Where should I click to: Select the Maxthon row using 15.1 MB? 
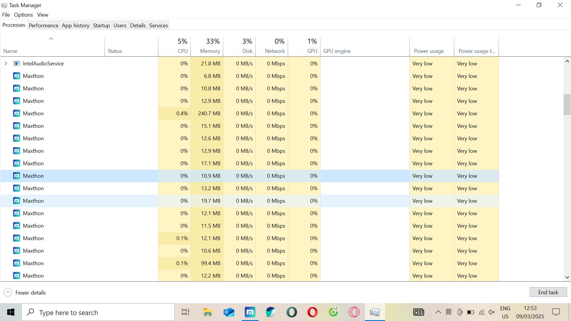pyautogui.click(x=250, y=126)
